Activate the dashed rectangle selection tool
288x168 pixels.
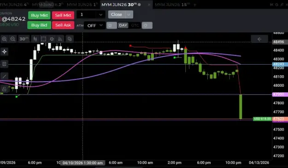click(43, 39)
